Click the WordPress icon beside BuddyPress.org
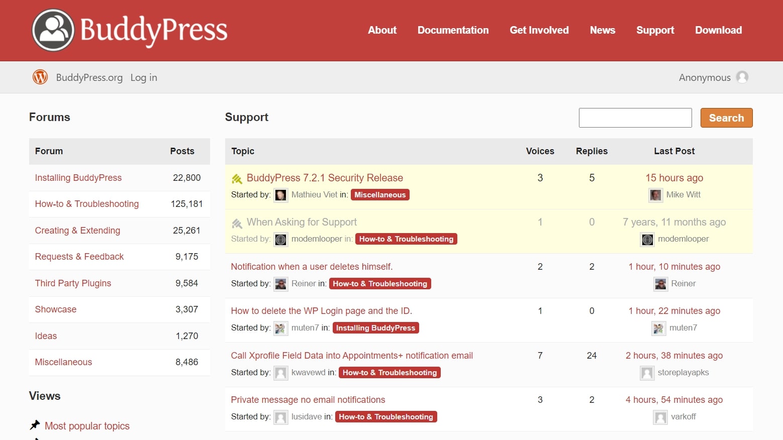 click(x=40, y=77)
